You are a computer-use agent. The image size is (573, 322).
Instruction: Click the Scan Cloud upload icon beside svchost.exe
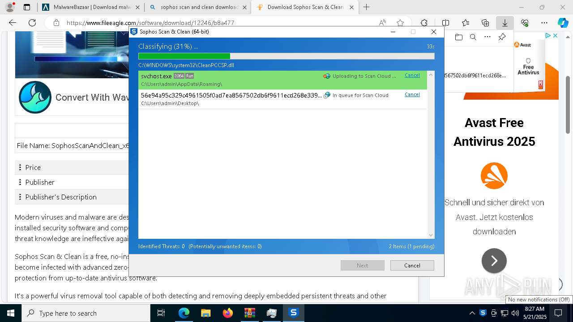(327, 76)
